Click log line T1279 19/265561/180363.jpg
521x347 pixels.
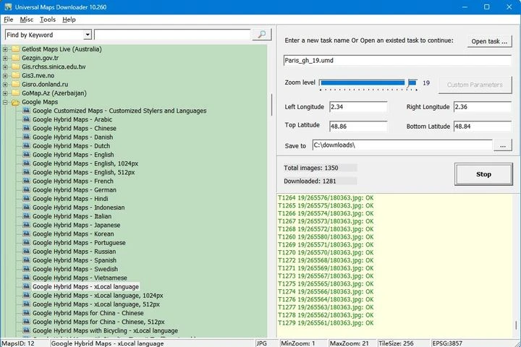pyautogui.click(x=326, y=322)
